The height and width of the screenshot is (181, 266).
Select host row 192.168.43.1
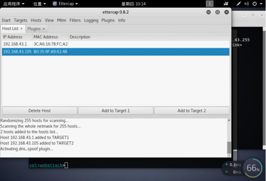[x=116, y=44]
